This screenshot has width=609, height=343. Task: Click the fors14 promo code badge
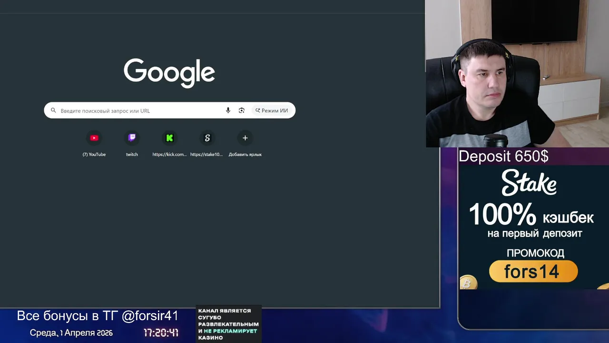coord(533,272)
